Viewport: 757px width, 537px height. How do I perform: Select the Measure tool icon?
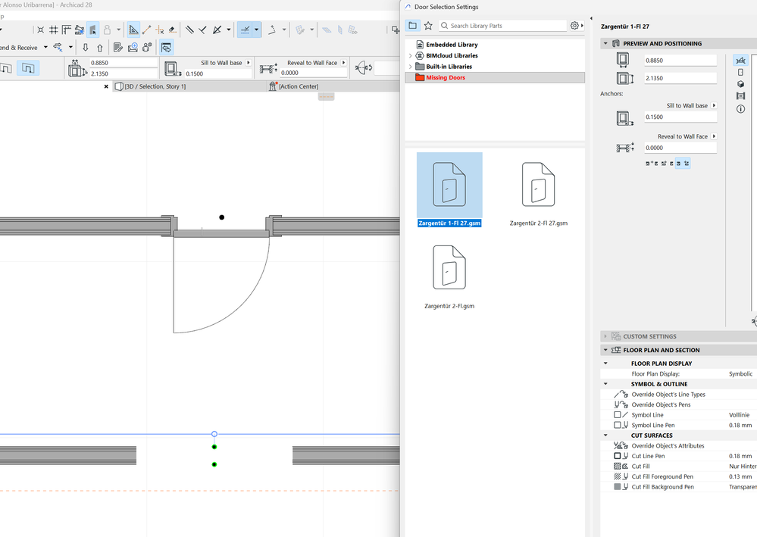tap(147, 30)
